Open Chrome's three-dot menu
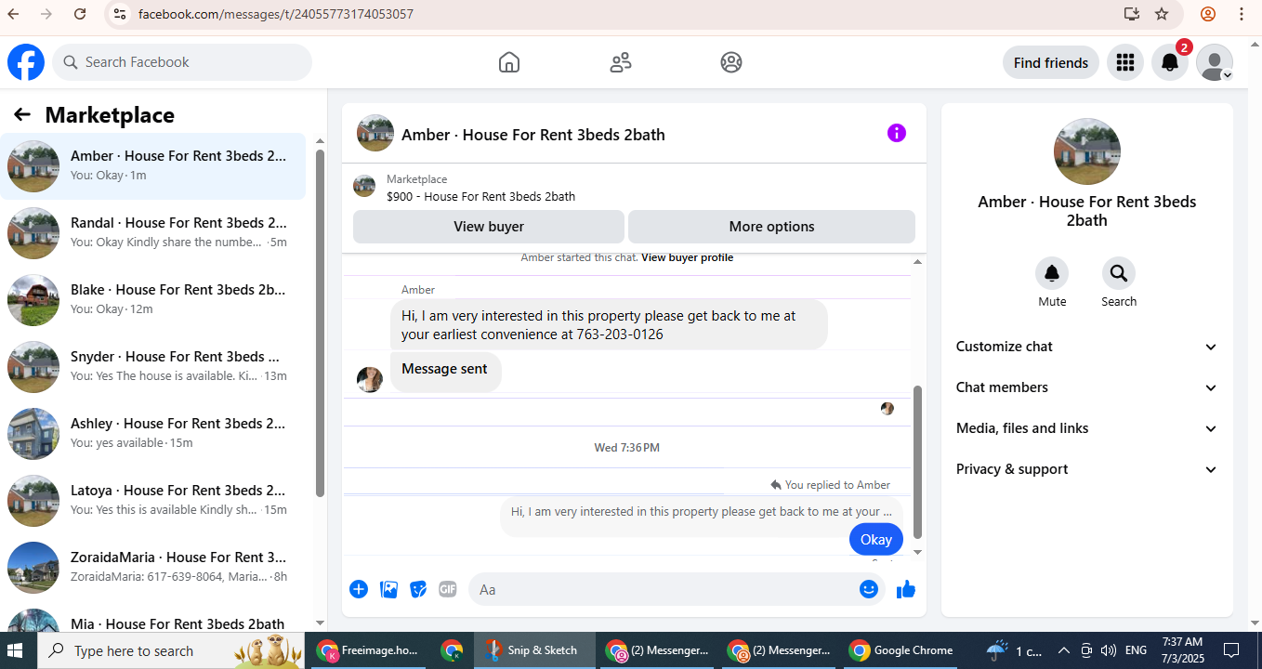The height and width of the screenshot is (669, 1262). [1242, 14]
